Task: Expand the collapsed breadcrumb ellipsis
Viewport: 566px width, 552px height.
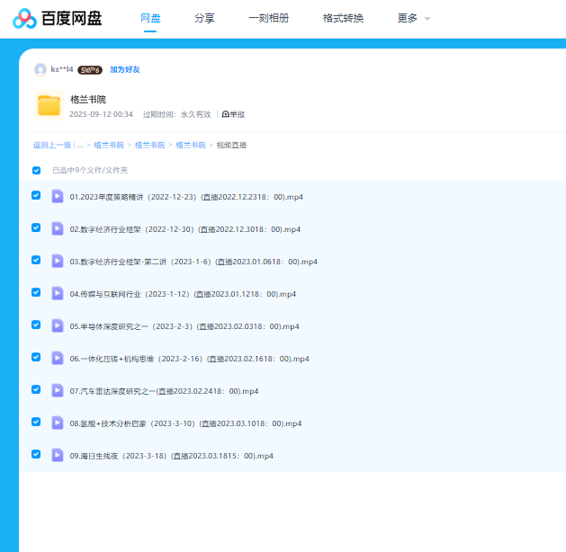Action: coord(79,145)
